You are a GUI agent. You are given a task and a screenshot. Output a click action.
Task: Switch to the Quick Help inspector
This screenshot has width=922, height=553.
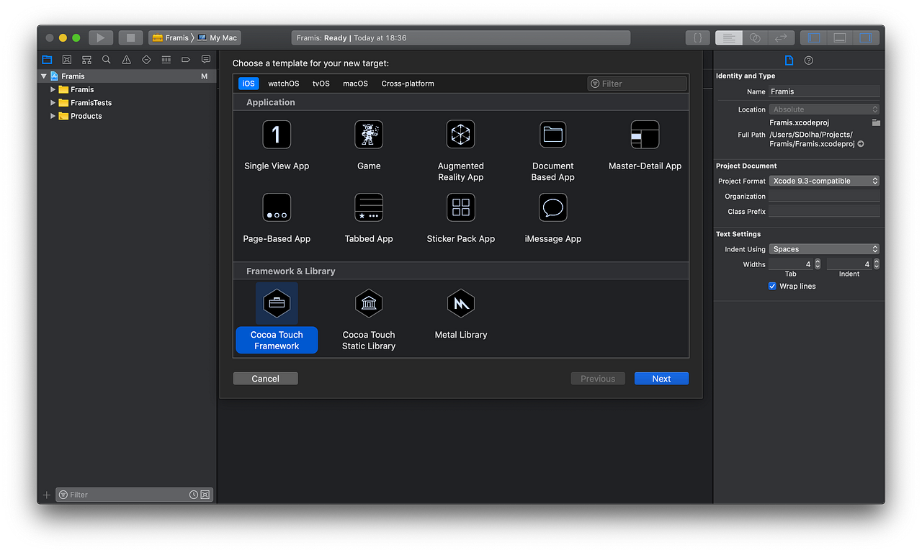tap(808, 60)
